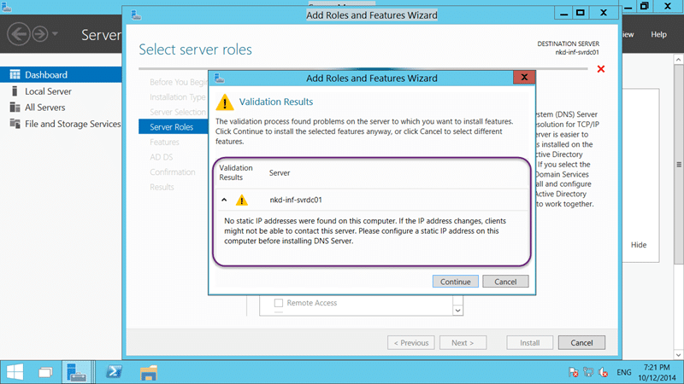Screen dimensions: 684x384
Task: Click the Local Server icon in sidebar
Action: [15, 91]
